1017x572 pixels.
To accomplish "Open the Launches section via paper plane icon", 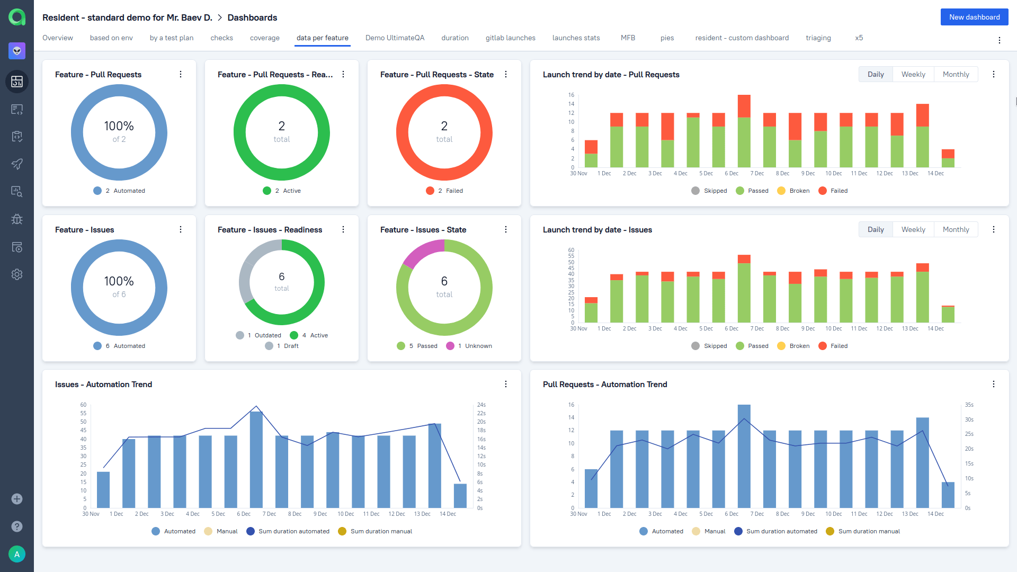I will [17, 164].
